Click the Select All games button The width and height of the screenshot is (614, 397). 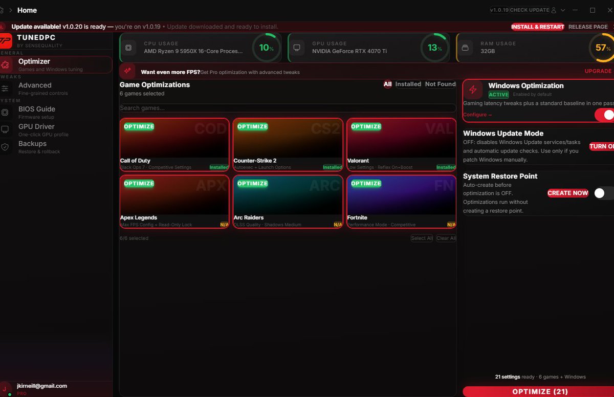coord(422,238)
